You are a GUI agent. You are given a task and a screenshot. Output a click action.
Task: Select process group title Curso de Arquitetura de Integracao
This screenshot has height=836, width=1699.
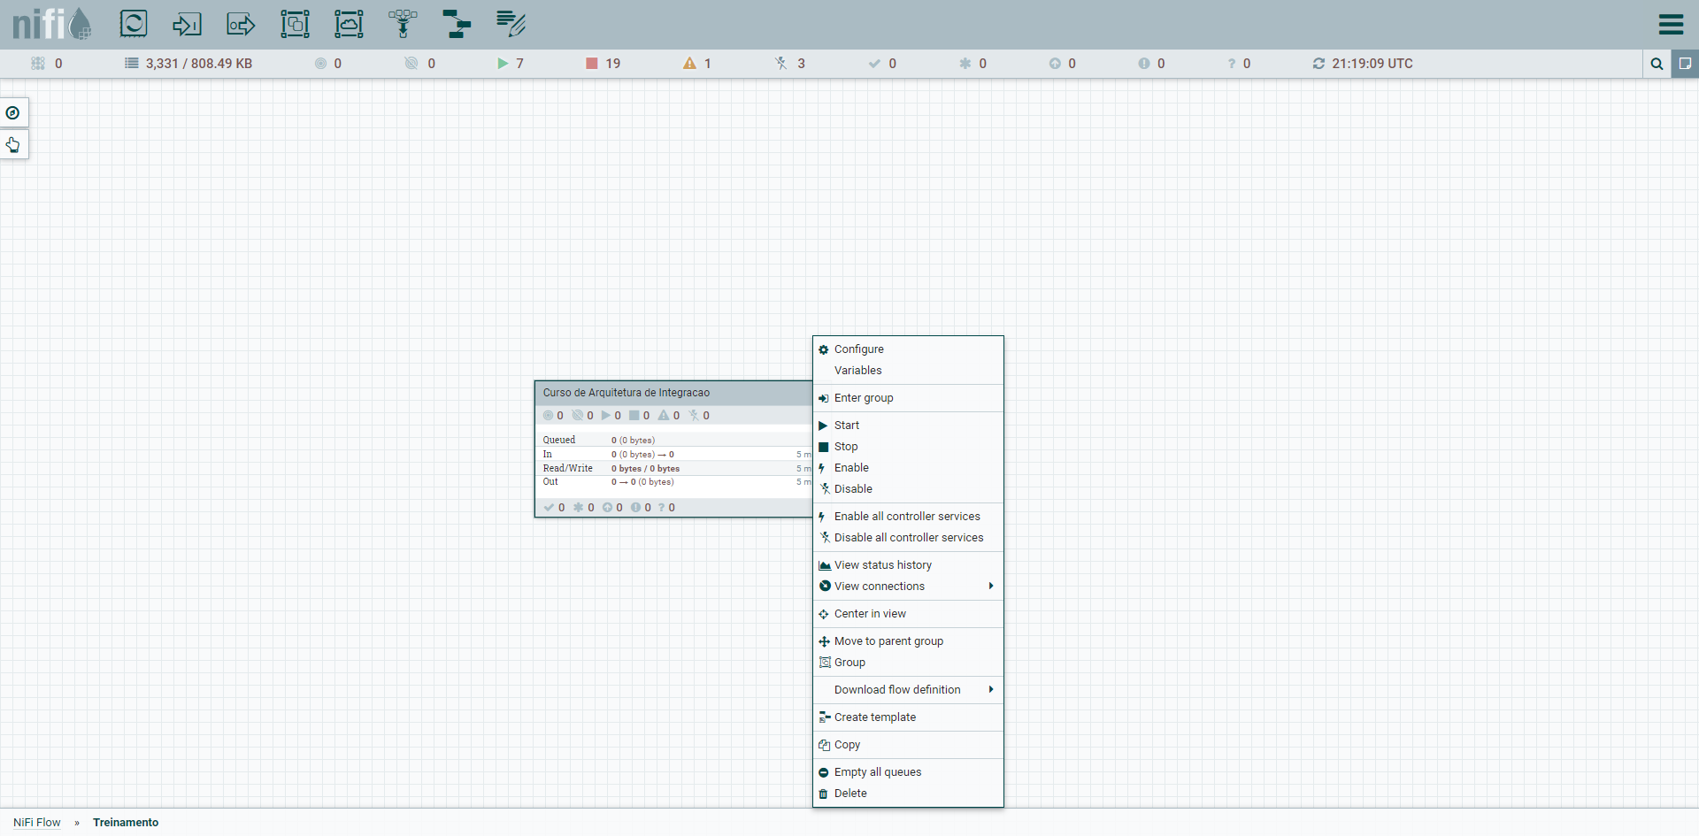click(627, 393)
